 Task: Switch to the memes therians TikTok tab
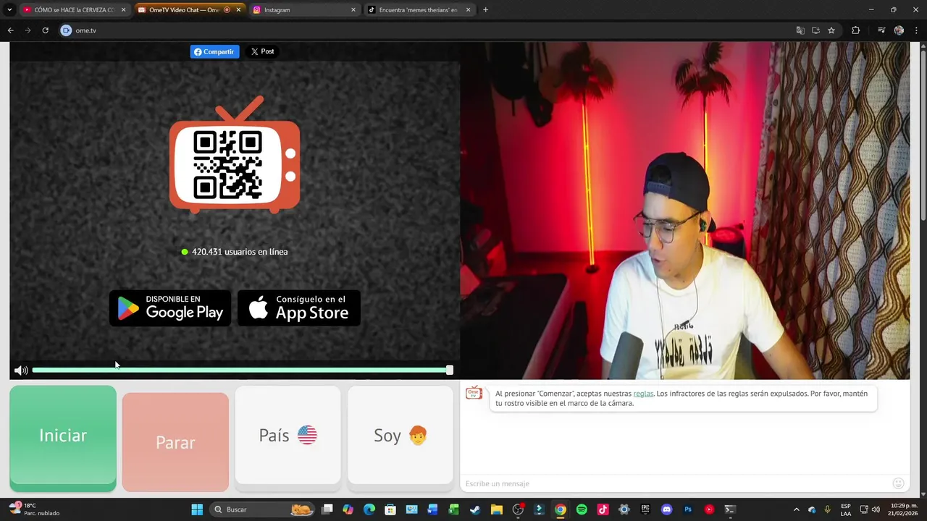419,10
